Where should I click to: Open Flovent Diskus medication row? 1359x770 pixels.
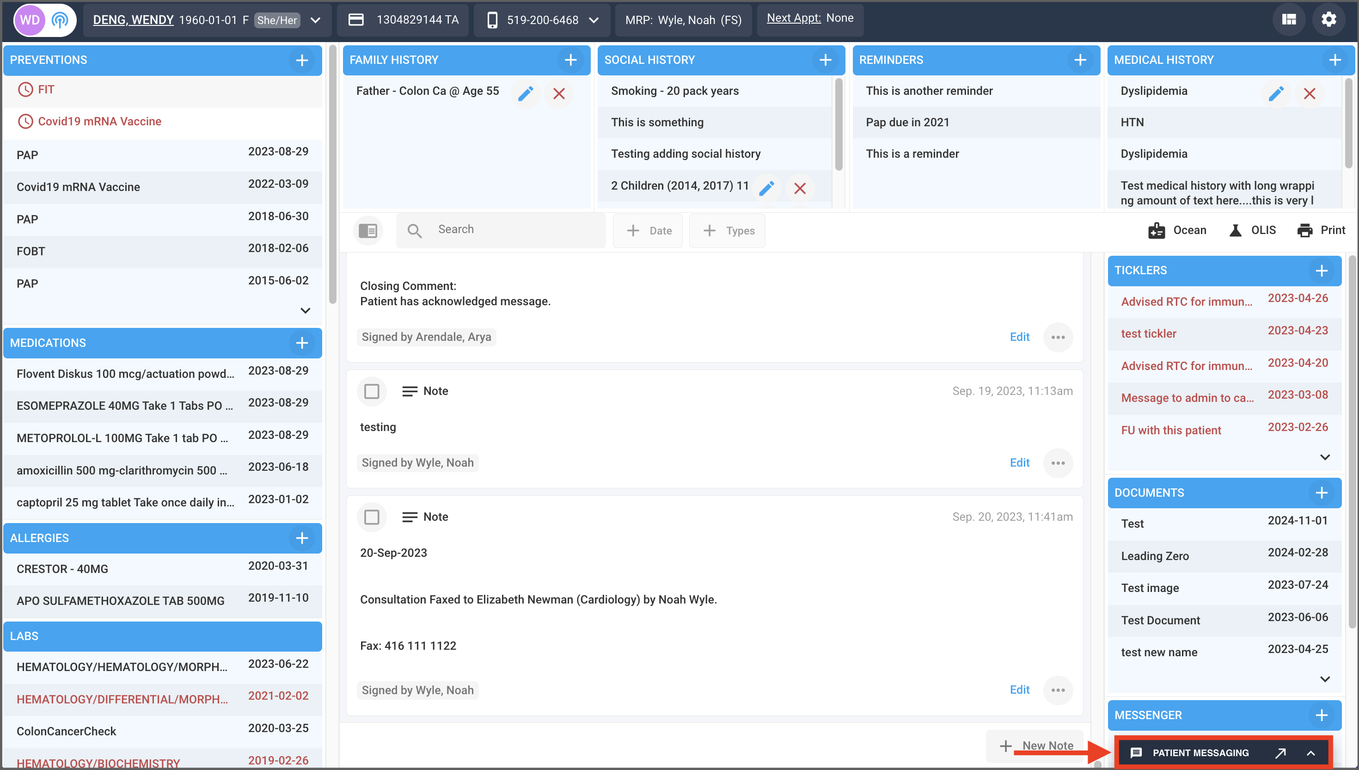pyautogui.click(x=163, y=374)
